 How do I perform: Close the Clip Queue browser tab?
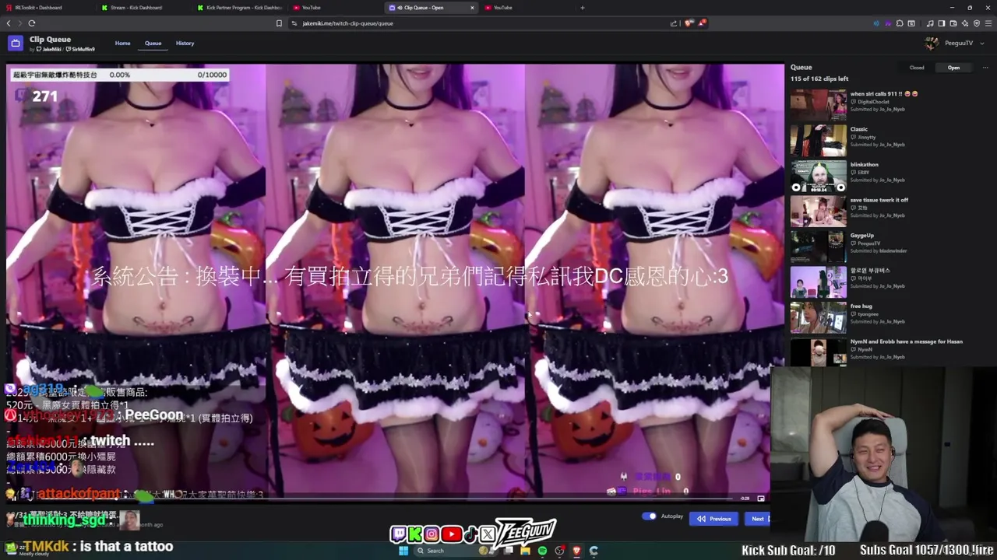coord(472,8)
